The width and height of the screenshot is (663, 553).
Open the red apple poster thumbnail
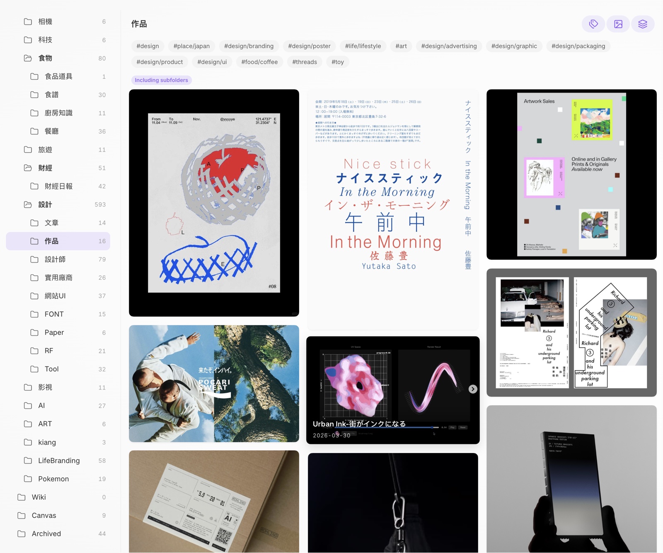[x=214, y=203]
